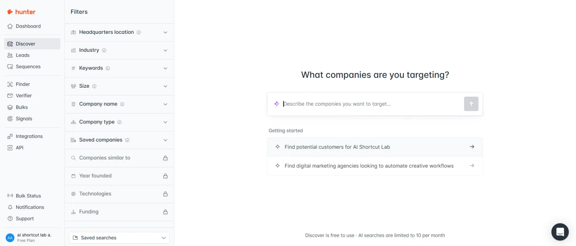Click the locked Technologies filter
Screen dimensions: 576x246
[x=119, y=194]
